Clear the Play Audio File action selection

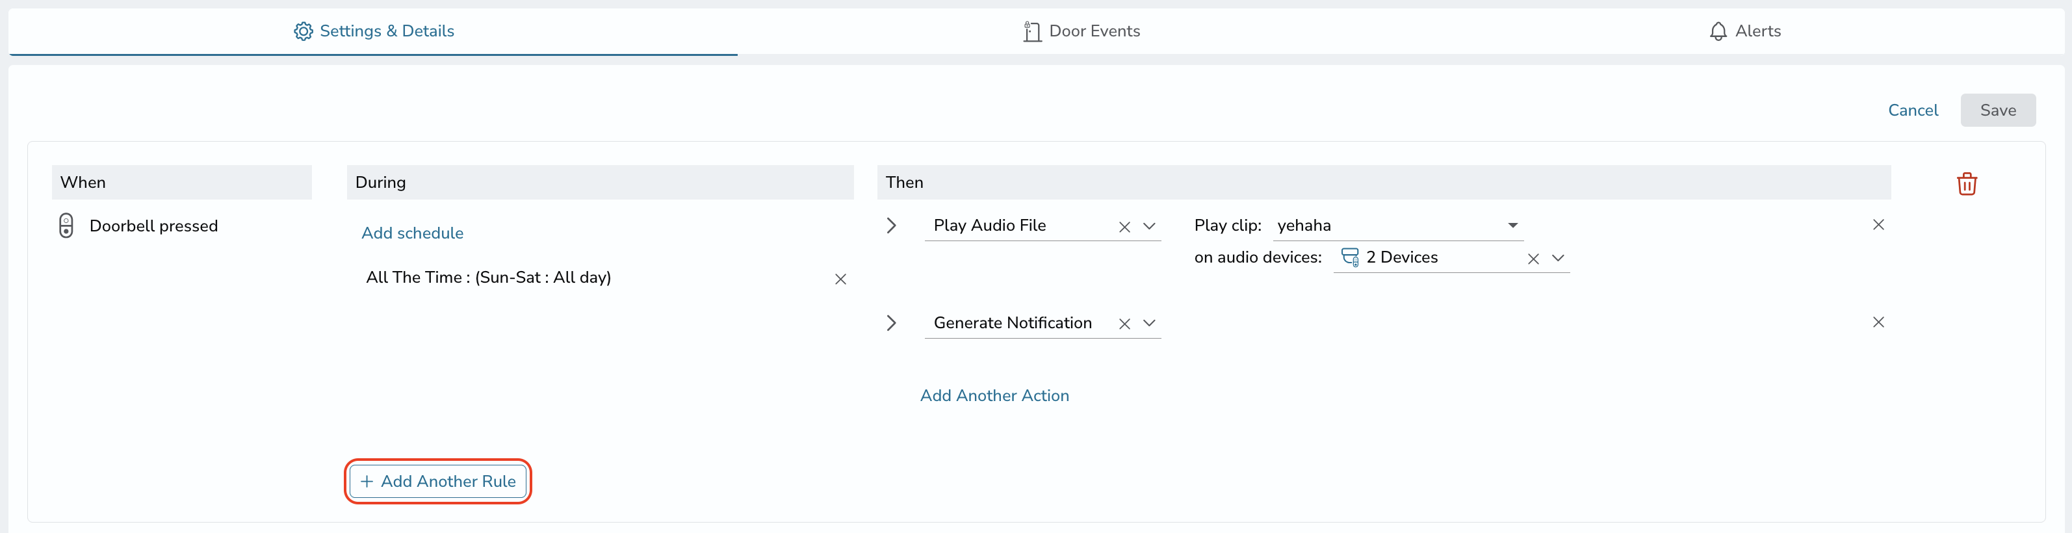[1124, 227]
